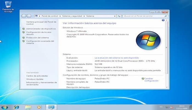The width and height of the screenshot is (192, 110).
Task: Click the Lápiz y entrada táctil label
Action: tap(77, 70)
